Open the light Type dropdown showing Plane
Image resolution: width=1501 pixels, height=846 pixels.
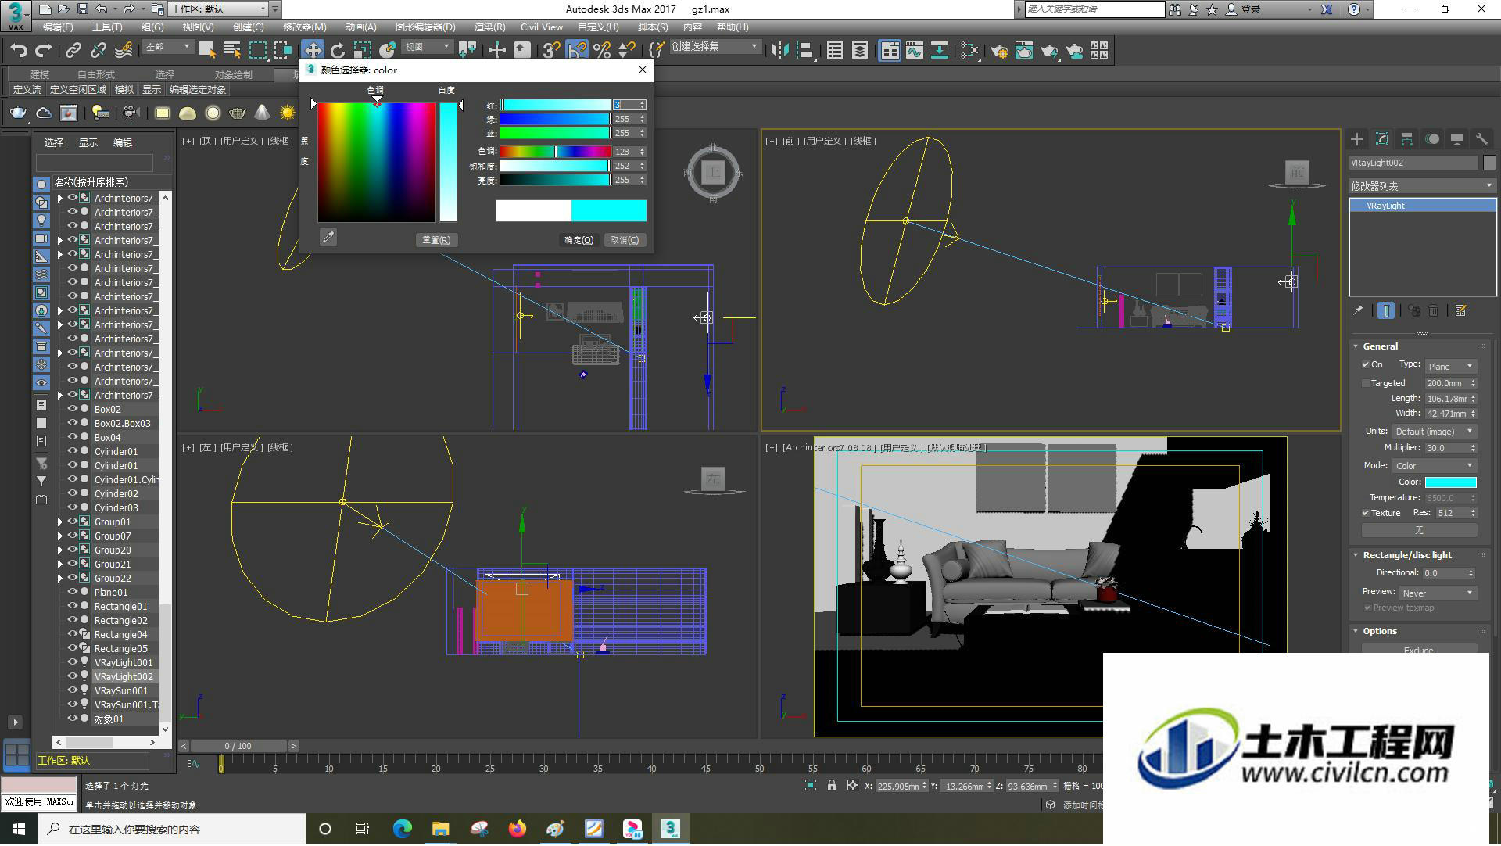coord(1450,367)
